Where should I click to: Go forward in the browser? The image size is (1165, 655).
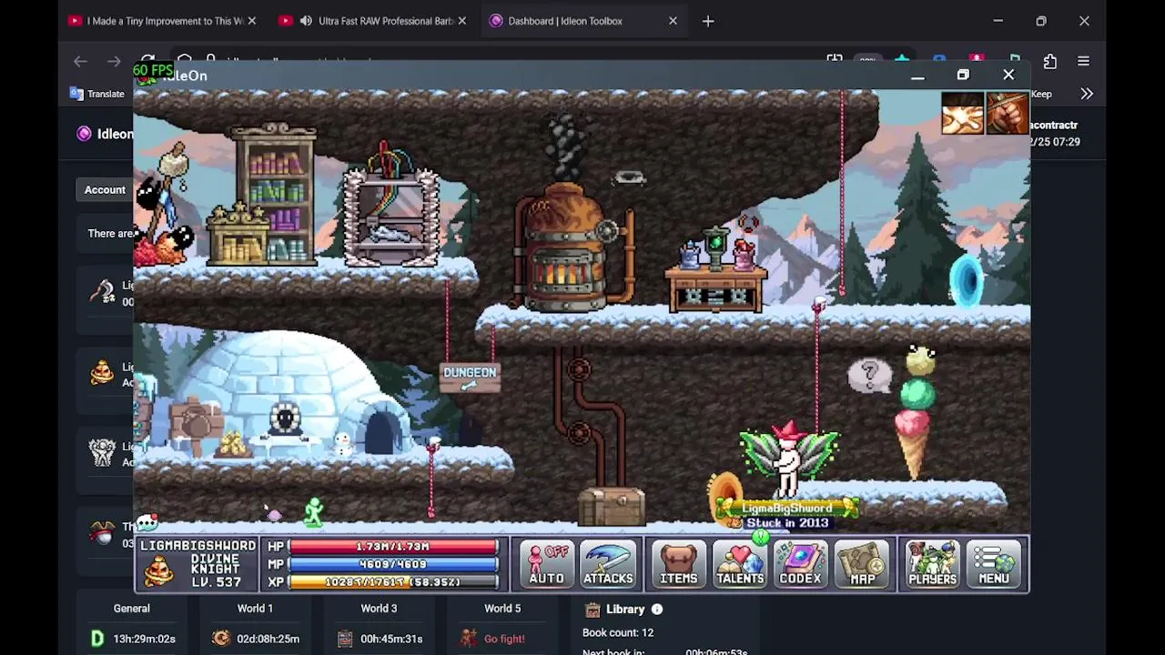pos(114,61)
